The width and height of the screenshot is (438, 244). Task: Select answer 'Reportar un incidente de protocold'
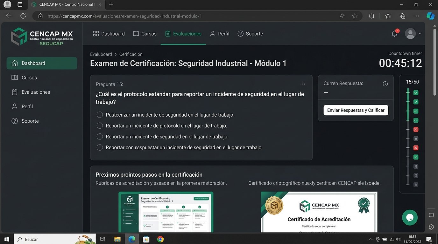coord(100,126)
